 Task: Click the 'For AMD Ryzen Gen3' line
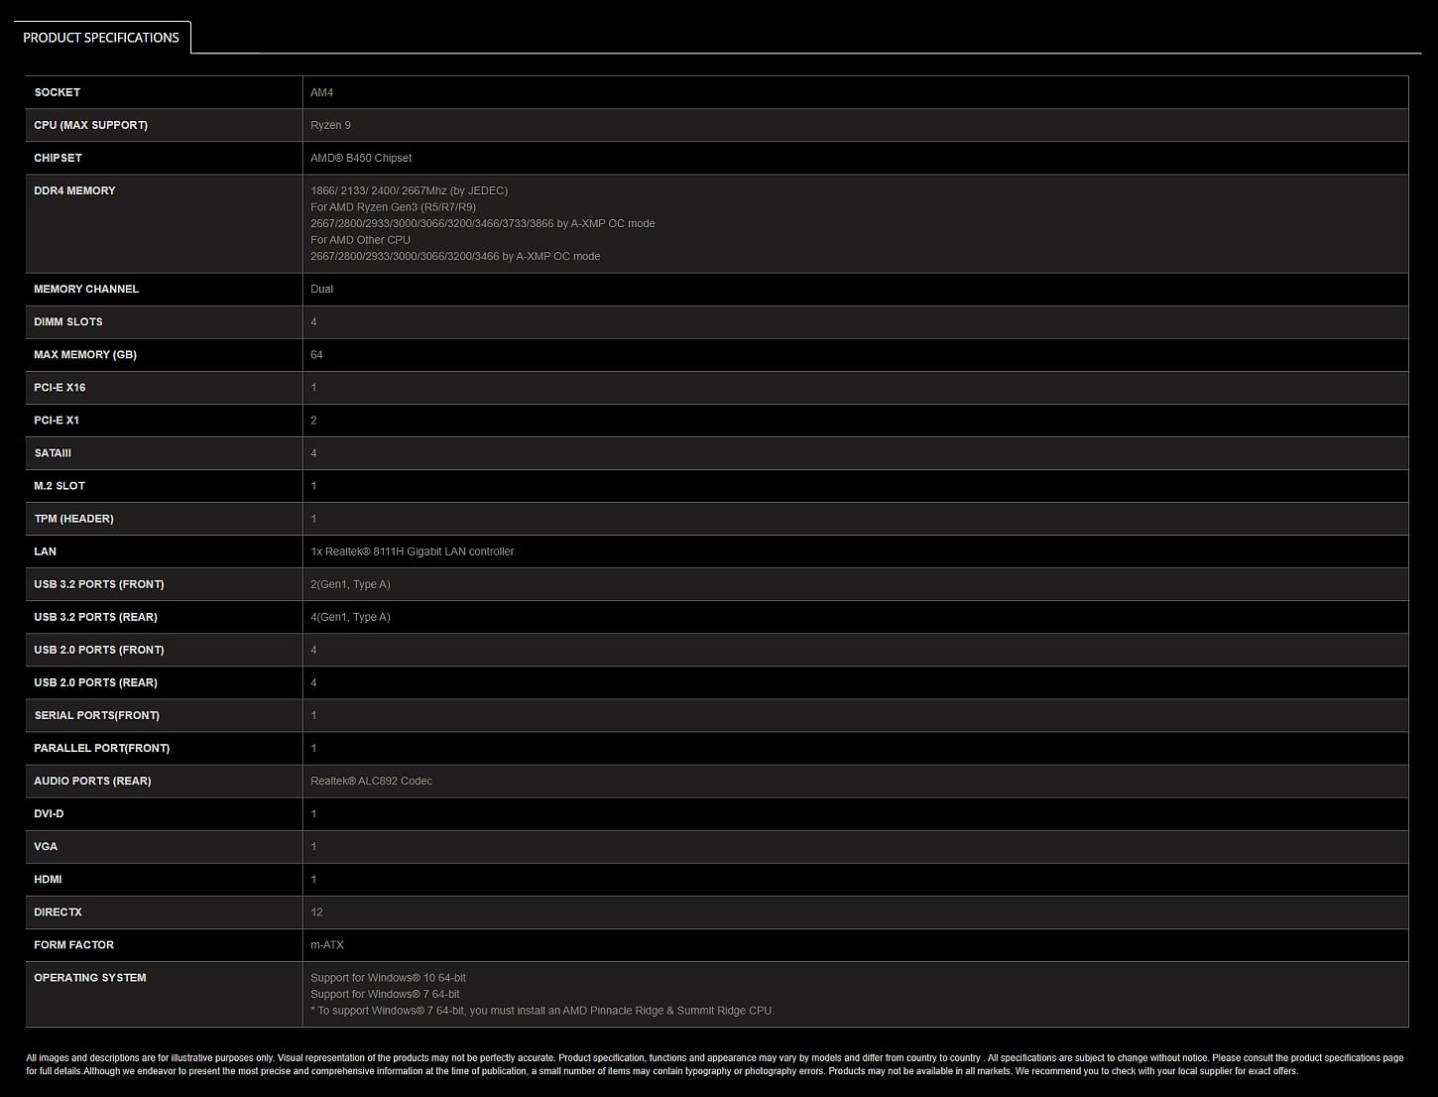[x=393, y=207]
